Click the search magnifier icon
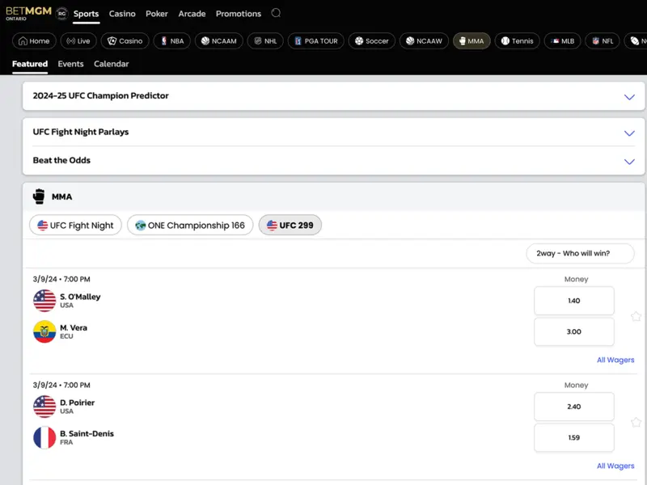Screen dimensions: 647x485 tap(277, 14)
